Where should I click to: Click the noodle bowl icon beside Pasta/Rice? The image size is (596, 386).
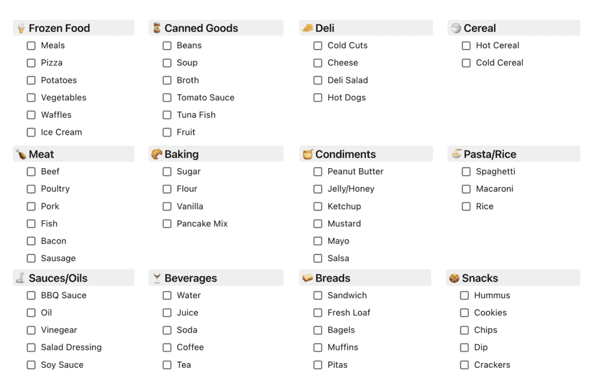click(456, 154)
